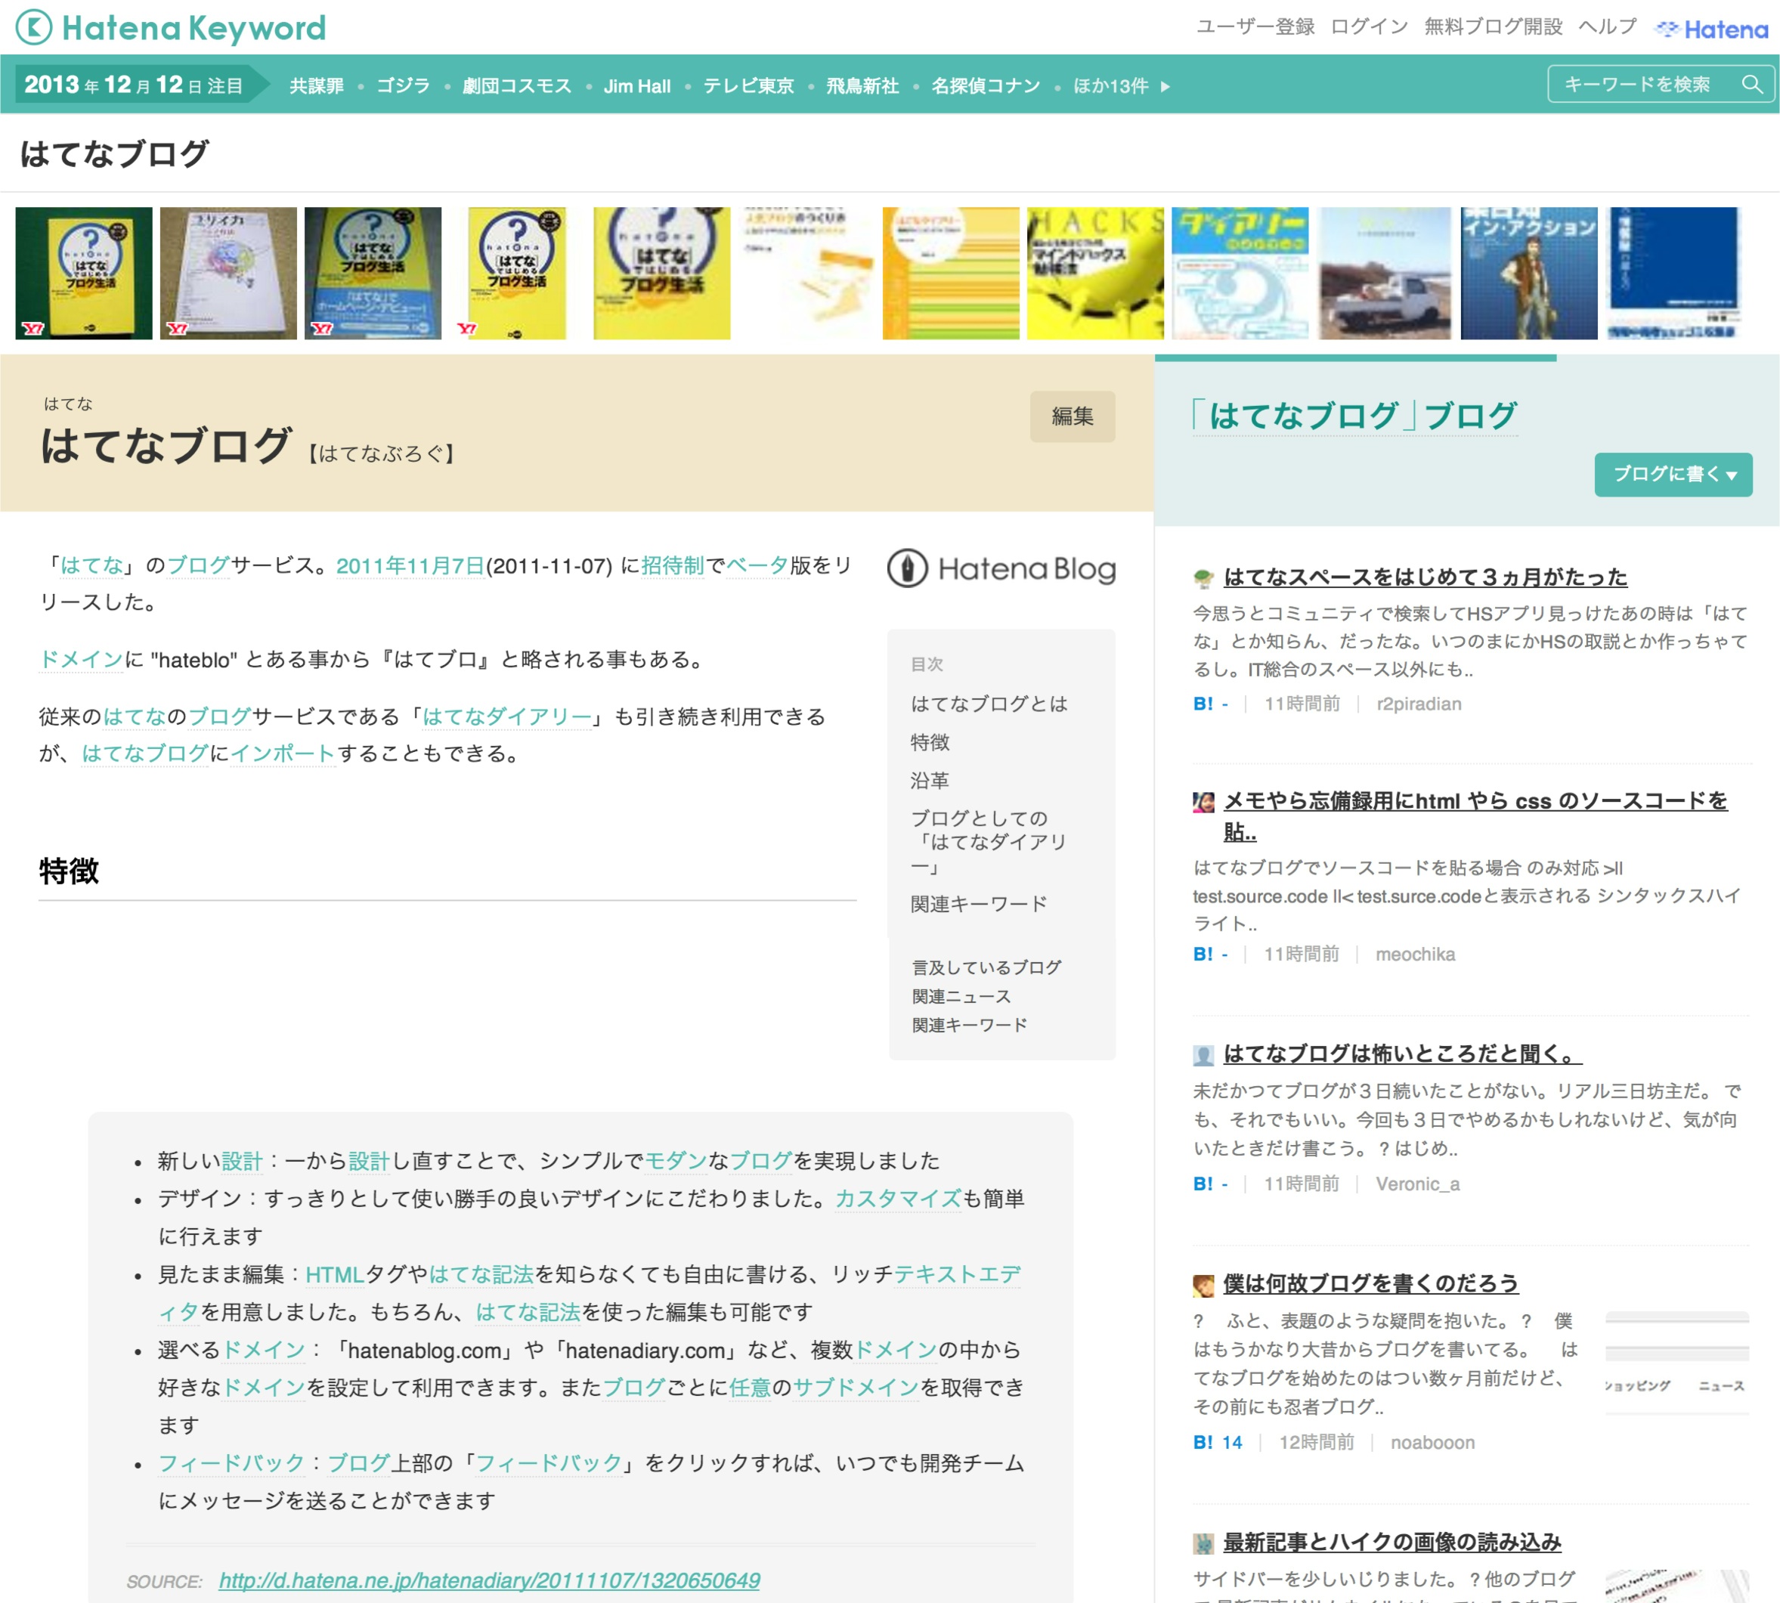Open the 2011年11月7日 keyword link
The image size is (1780, 1603).
click(410, 565)
